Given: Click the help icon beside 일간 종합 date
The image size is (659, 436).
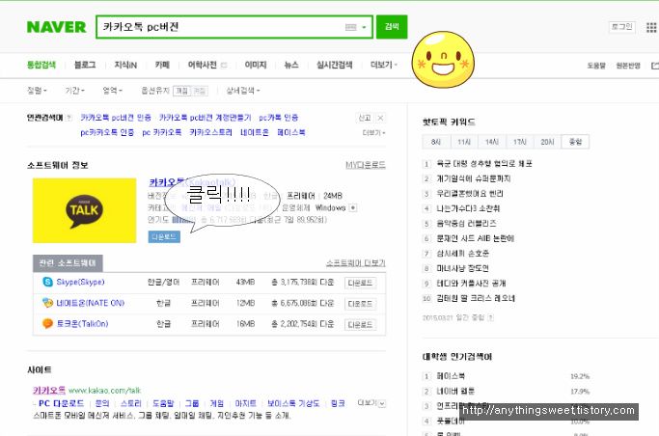Looking at the screenshot, I should [x=490, y=318].
